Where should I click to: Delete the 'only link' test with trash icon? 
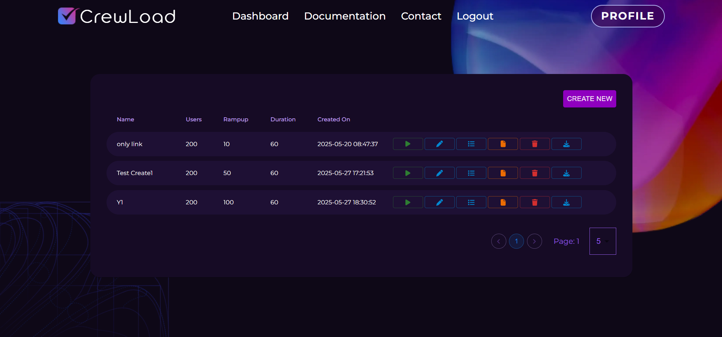[x=535, y=144]
